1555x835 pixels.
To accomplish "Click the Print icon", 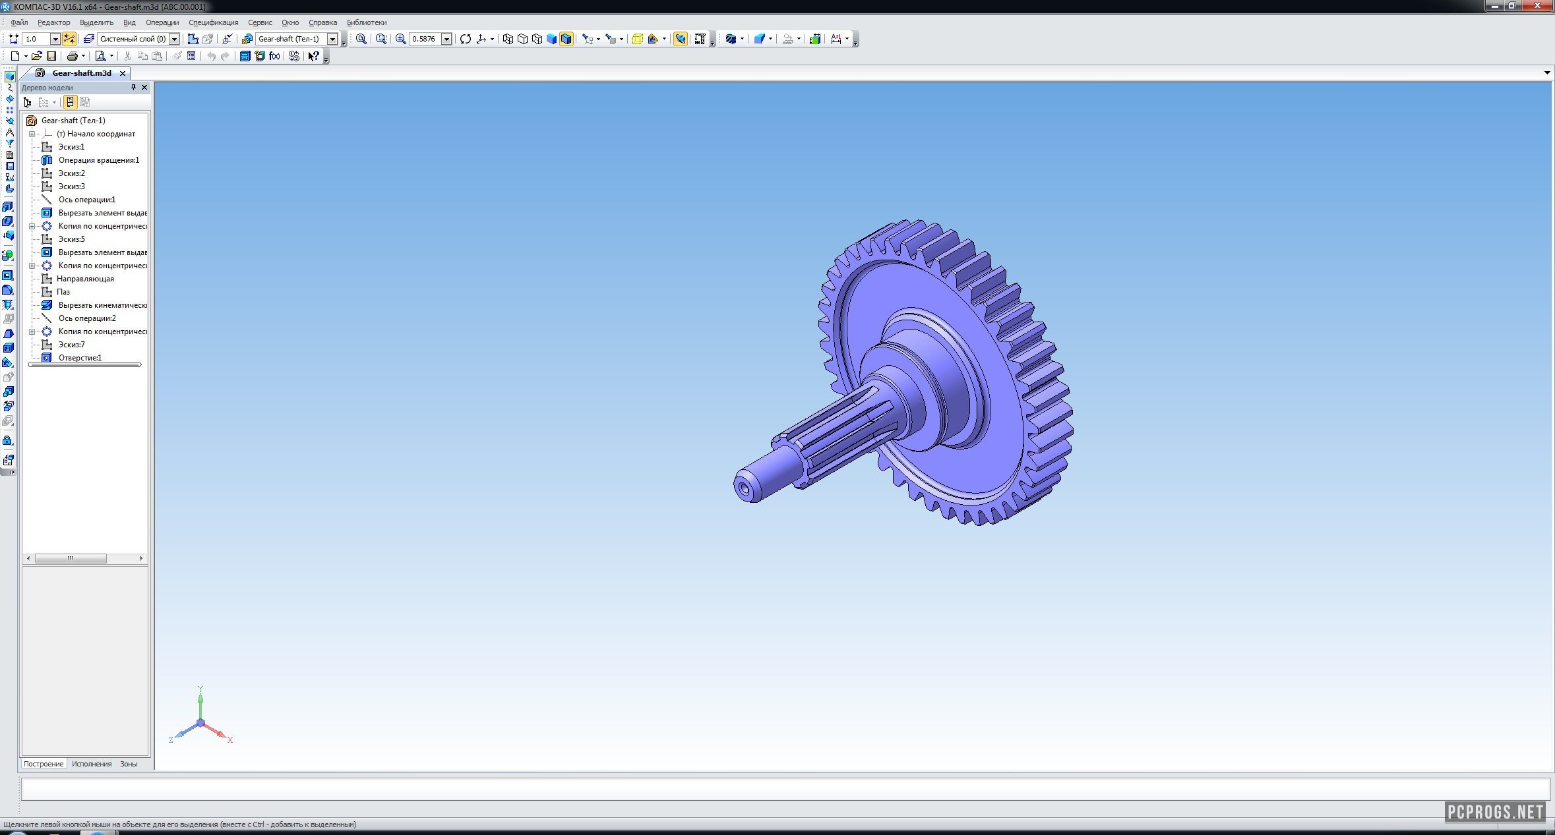I will tap(72, 56).
